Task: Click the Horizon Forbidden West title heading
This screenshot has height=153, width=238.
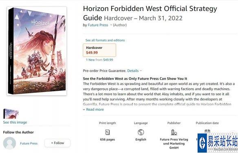Action: click(x=150, y=13)
